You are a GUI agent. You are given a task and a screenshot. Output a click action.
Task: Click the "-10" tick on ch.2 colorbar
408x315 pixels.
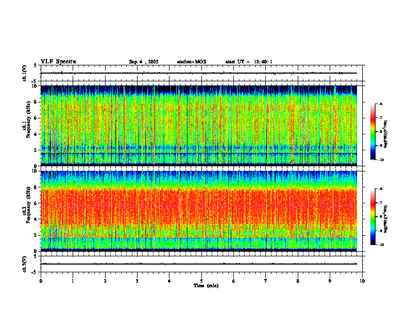381,245
